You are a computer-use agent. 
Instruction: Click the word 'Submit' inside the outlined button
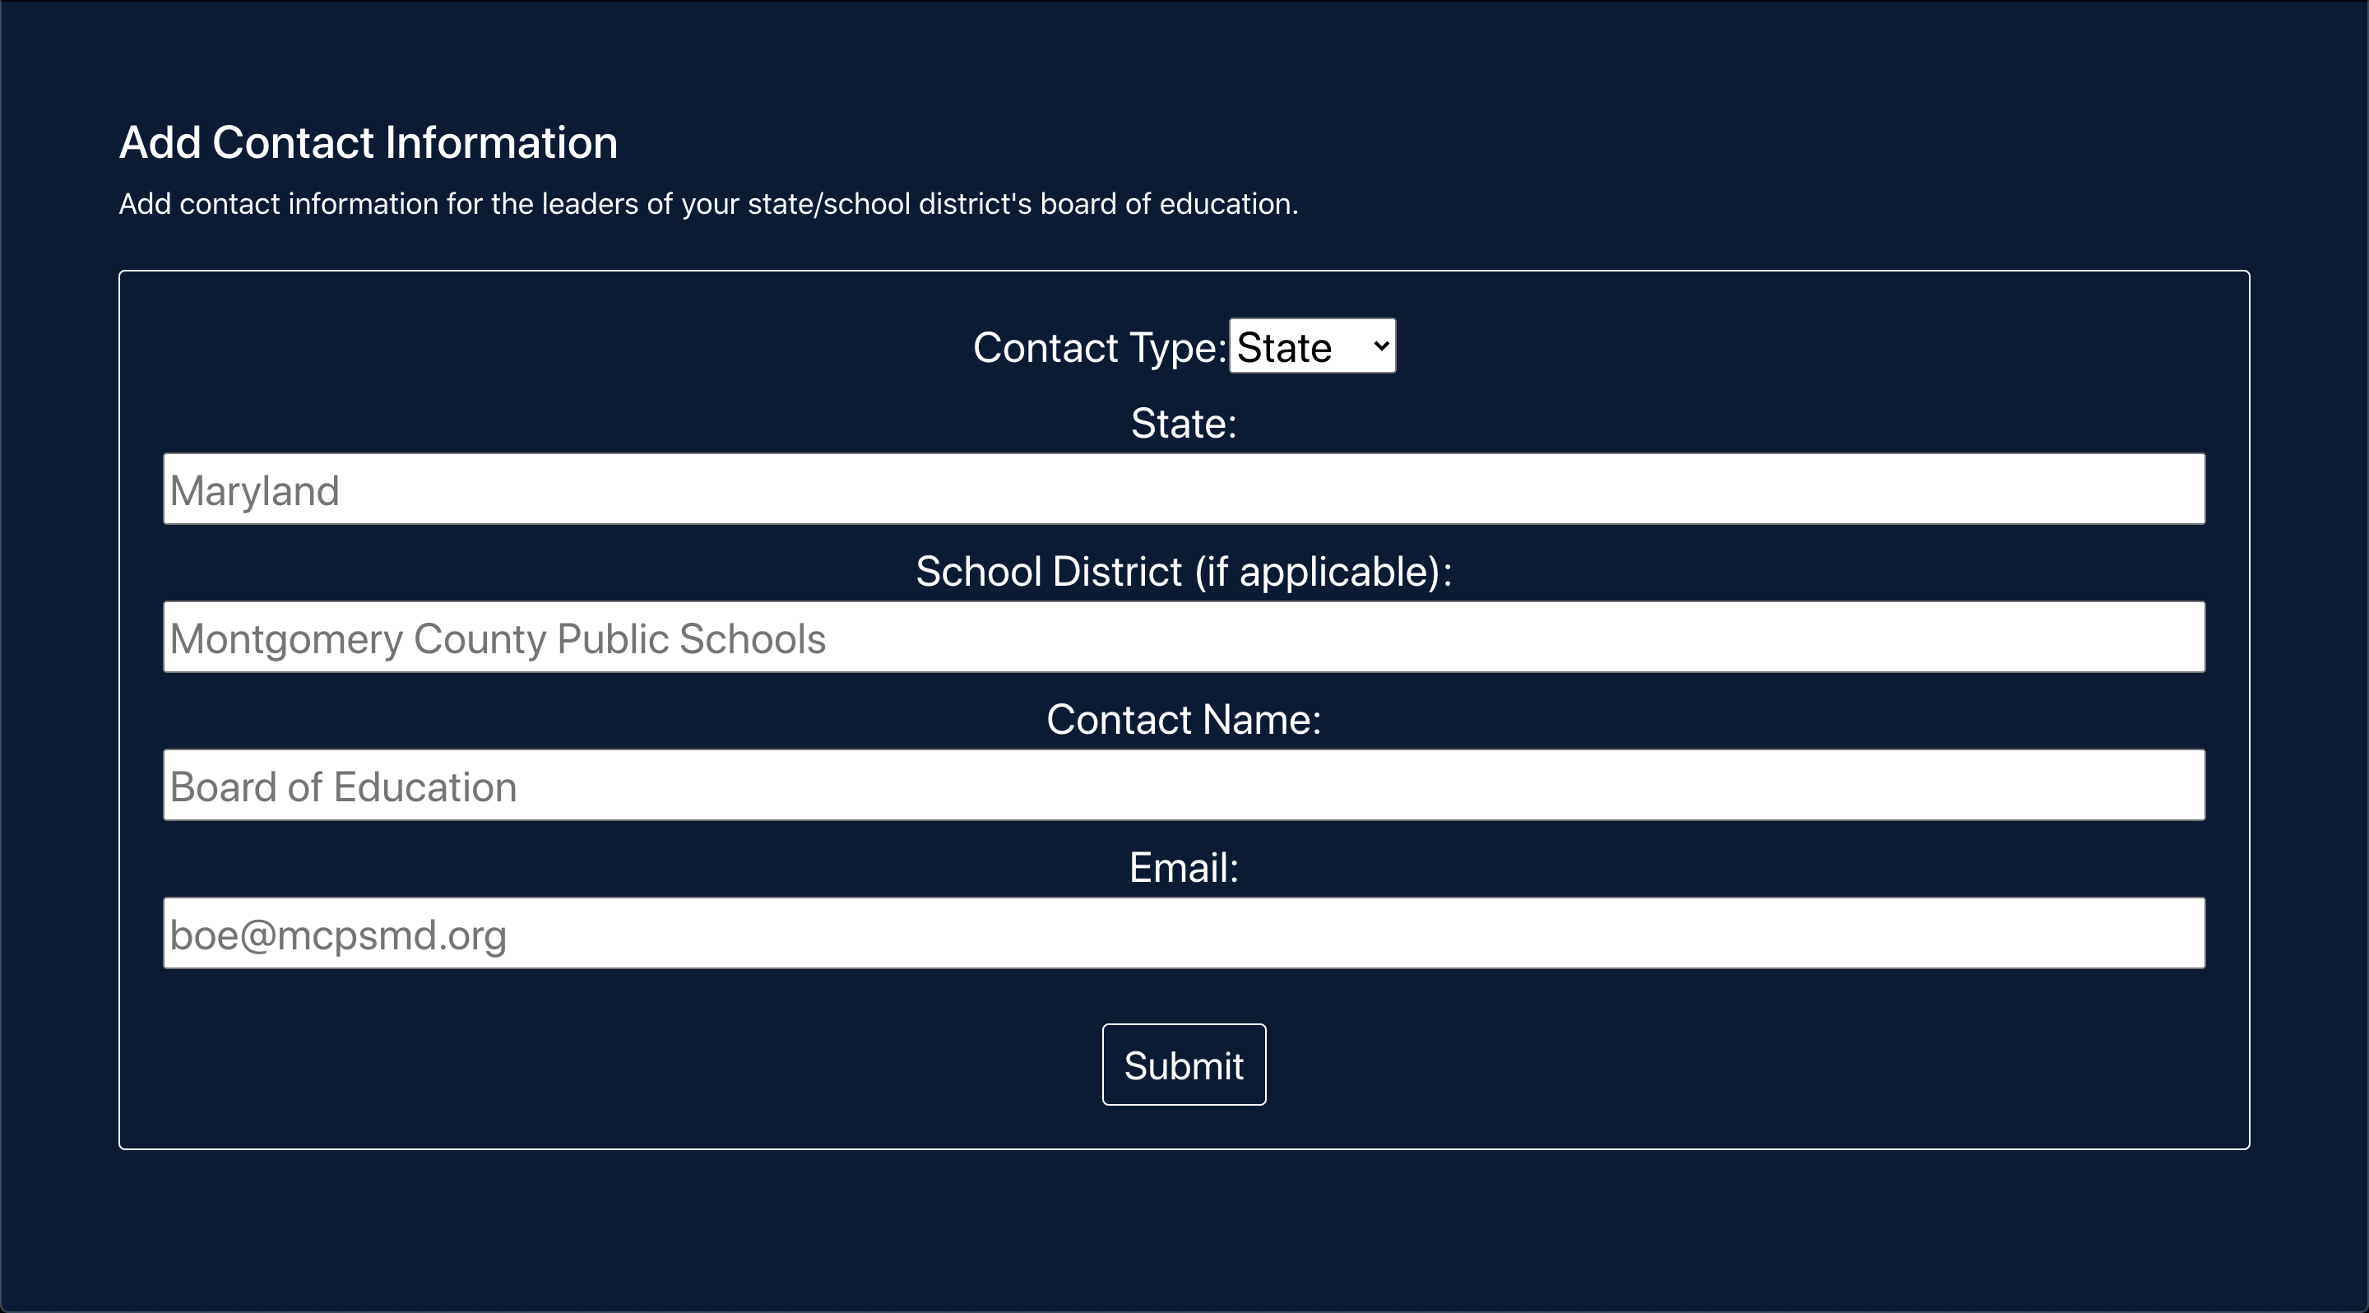tap(1184, 1066)
